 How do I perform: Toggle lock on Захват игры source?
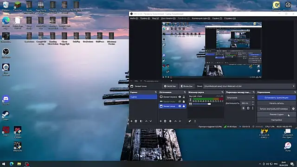tap(184, 102)
